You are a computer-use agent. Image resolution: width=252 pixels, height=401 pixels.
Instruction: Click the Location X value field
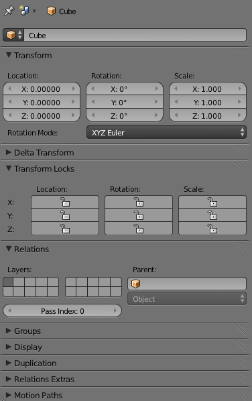click(x=42, y=89)
